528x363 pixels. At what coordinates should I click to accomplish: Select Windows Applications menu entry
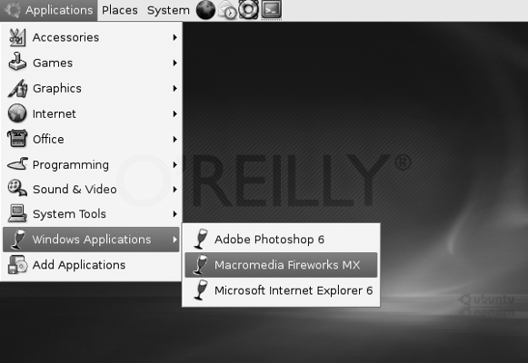pos(91,240)
